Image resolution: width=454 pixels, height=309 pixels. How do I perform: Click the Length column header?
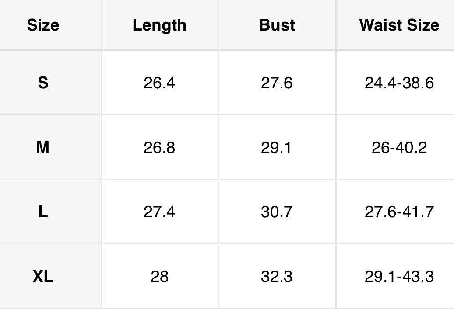159,25
